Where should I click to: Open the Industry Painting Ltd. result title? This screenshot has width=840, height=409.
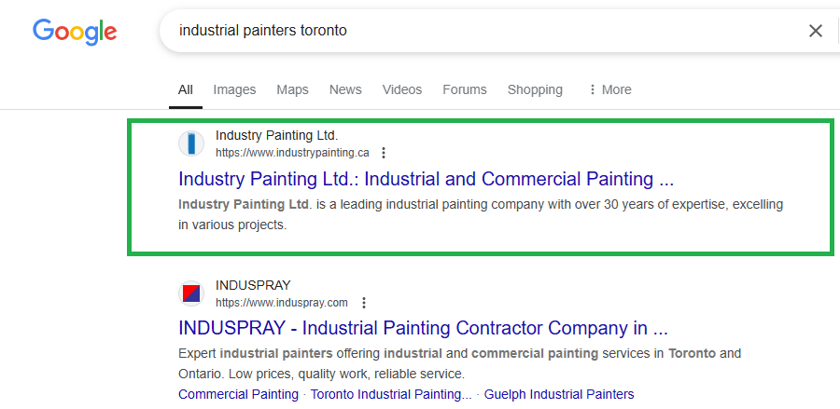pos(426,179)
